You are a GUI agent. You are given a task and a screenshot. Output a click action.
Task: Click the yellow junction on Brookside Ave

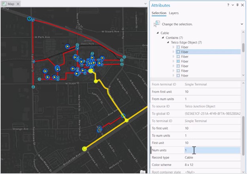84,149
